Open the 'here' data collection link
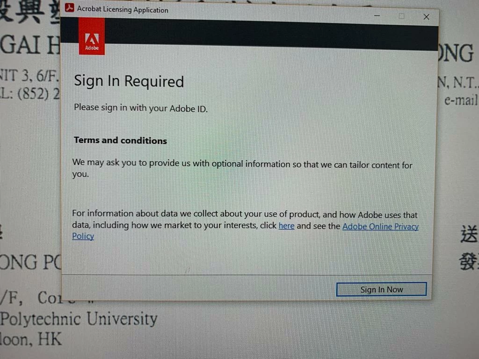Viewport: 479px width, 359px height. coord(287,226)
